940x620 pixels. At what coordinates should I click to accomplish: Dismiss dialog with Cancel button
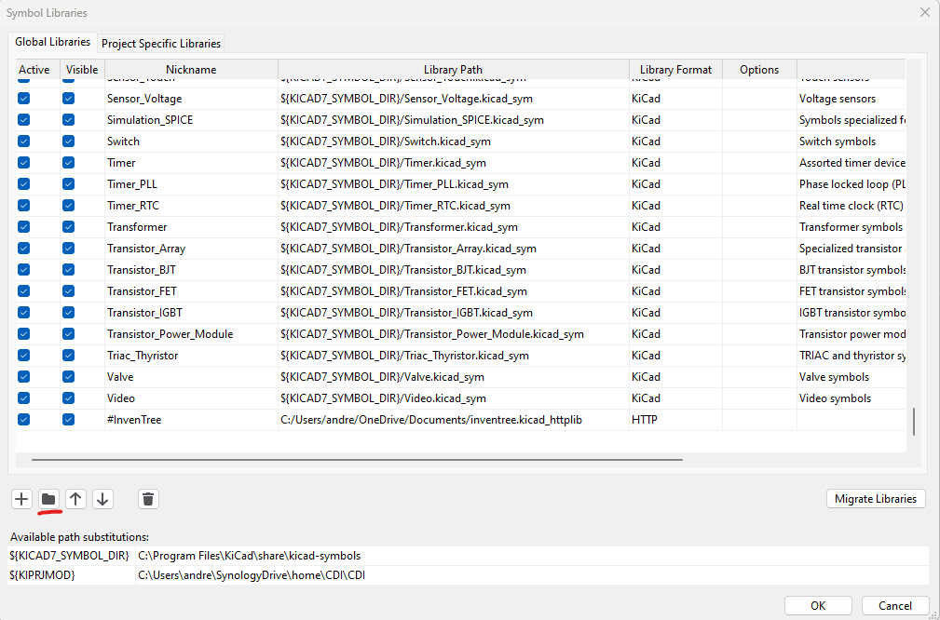pos(895,606)
